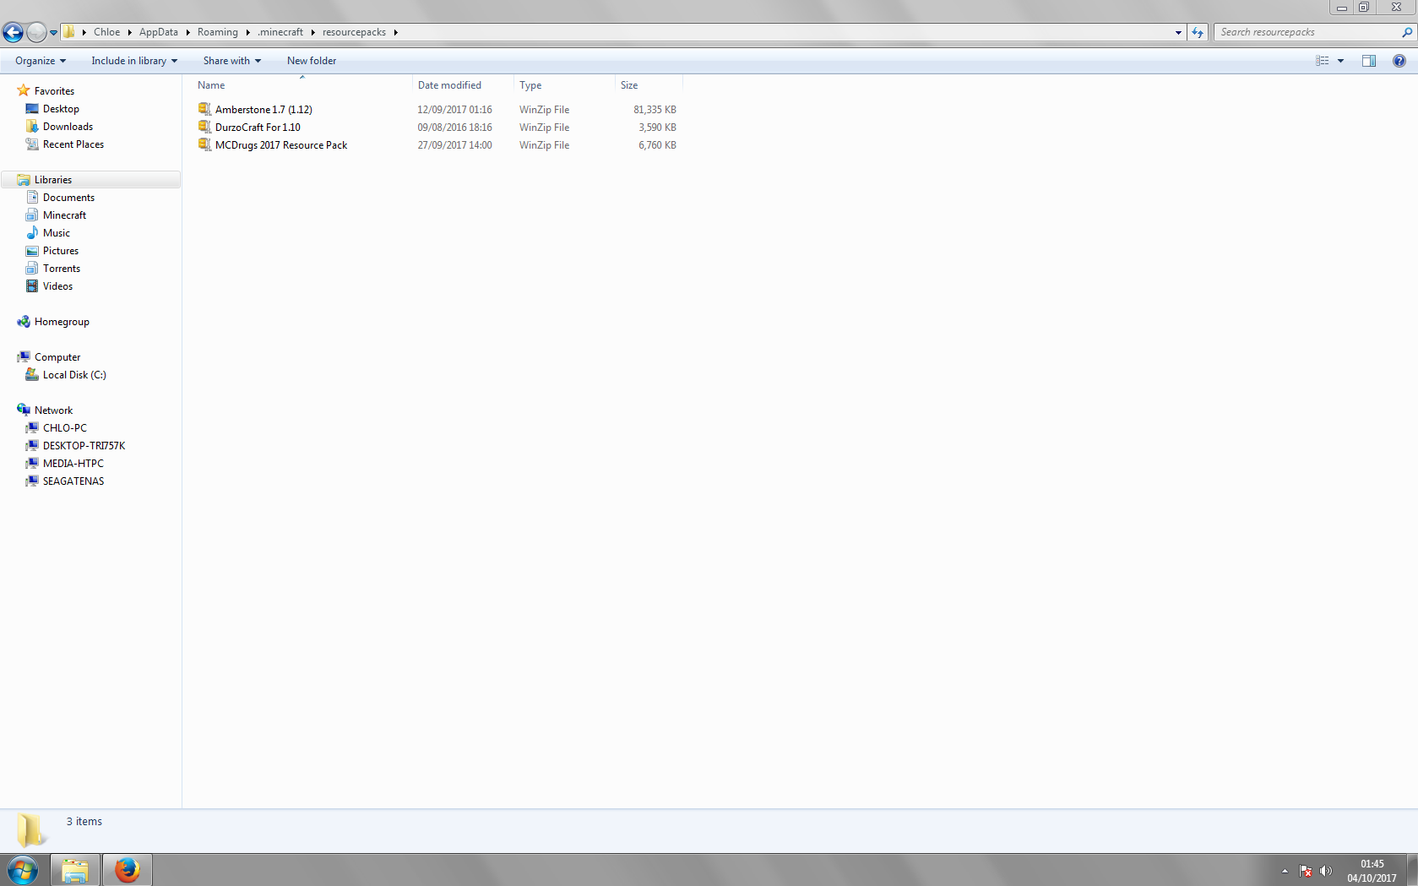Viewport: 1418px width, 886px height.
Task: Open the Share with menu
Action: coord(232,61)
